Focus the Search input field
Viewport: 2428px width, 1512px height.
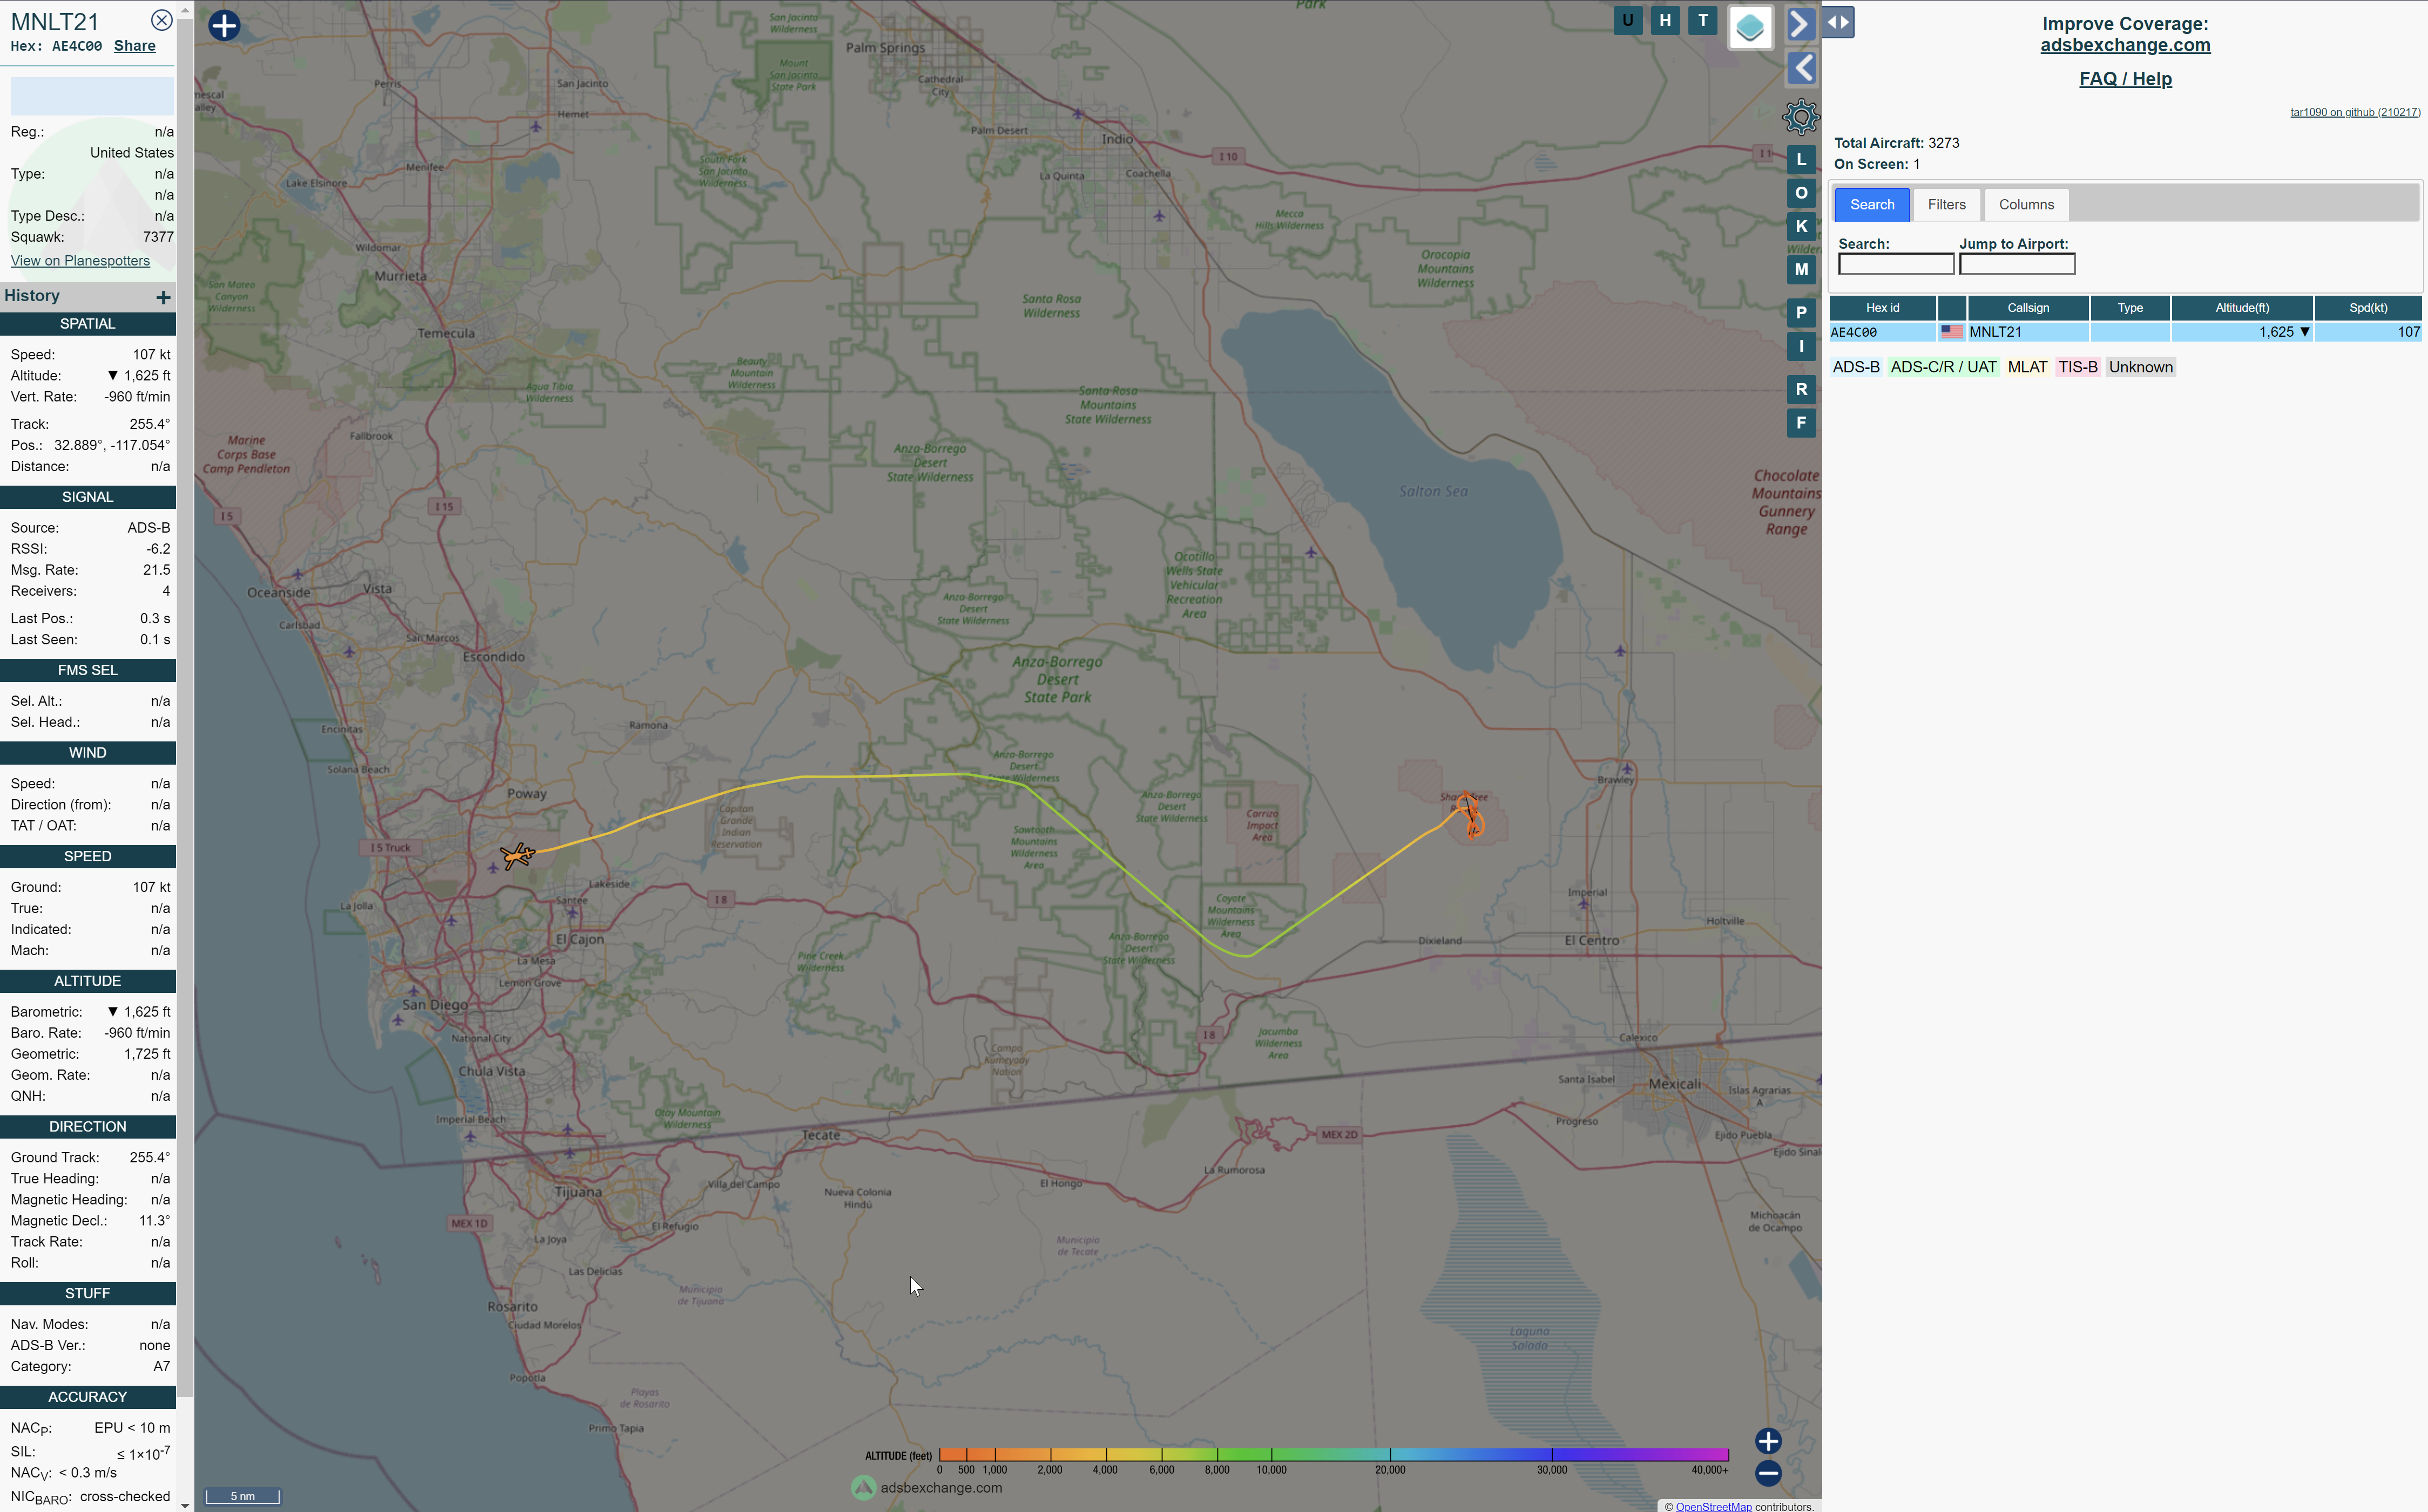pyautogui.click(x=1896, y=264)
